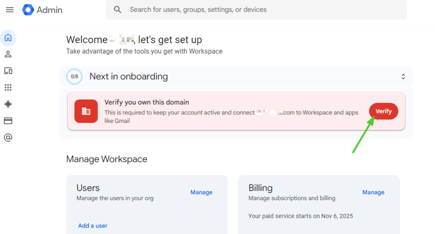Click Manage in the Billing card
435x234 pixels.
click(373, 192)
